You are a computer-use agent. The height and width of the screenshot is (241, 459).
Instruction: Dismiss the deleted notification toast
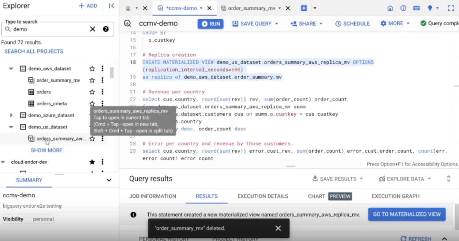pos(278,228)
